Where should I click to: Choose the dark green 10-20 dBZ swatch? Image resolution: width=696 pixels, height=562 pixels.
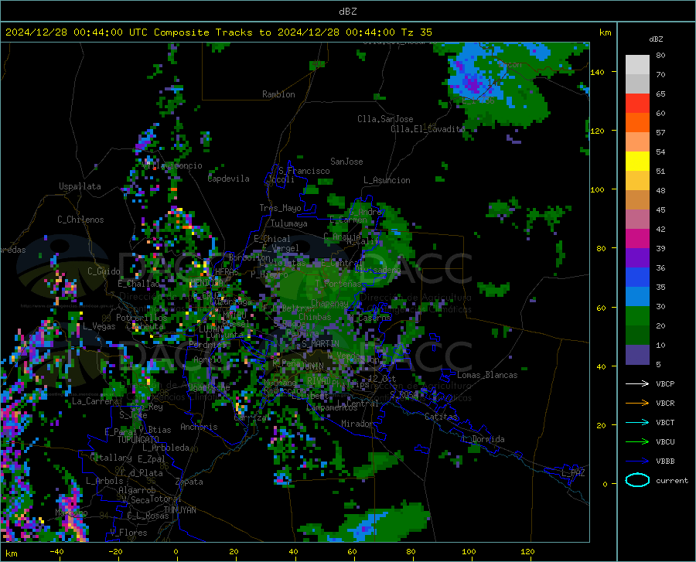637,335
